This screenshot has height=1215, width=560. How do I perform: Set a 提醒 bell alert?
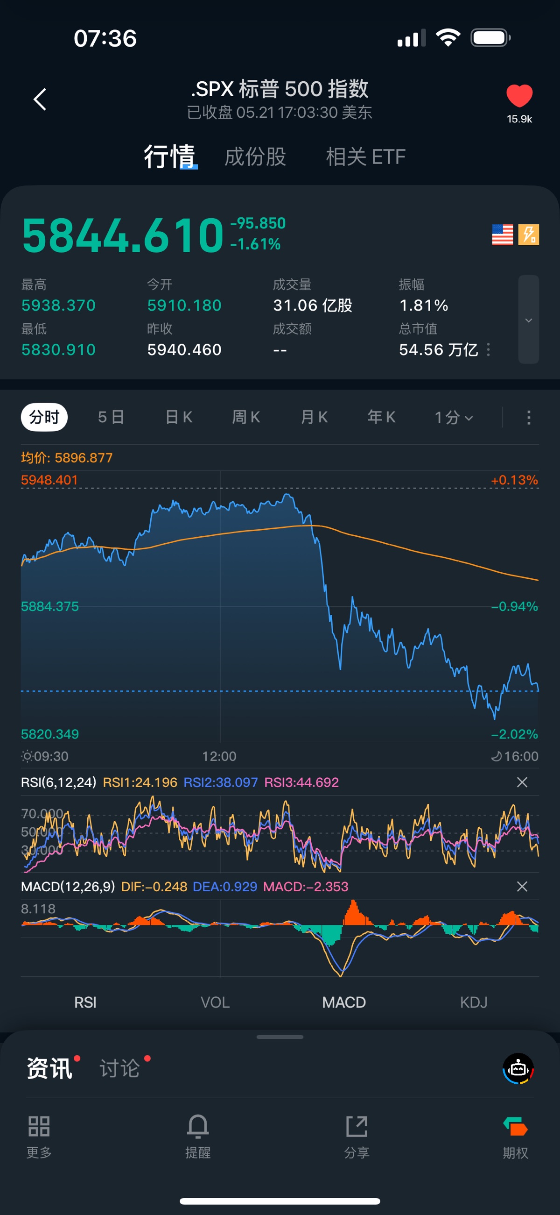(x=197, y=1137)
